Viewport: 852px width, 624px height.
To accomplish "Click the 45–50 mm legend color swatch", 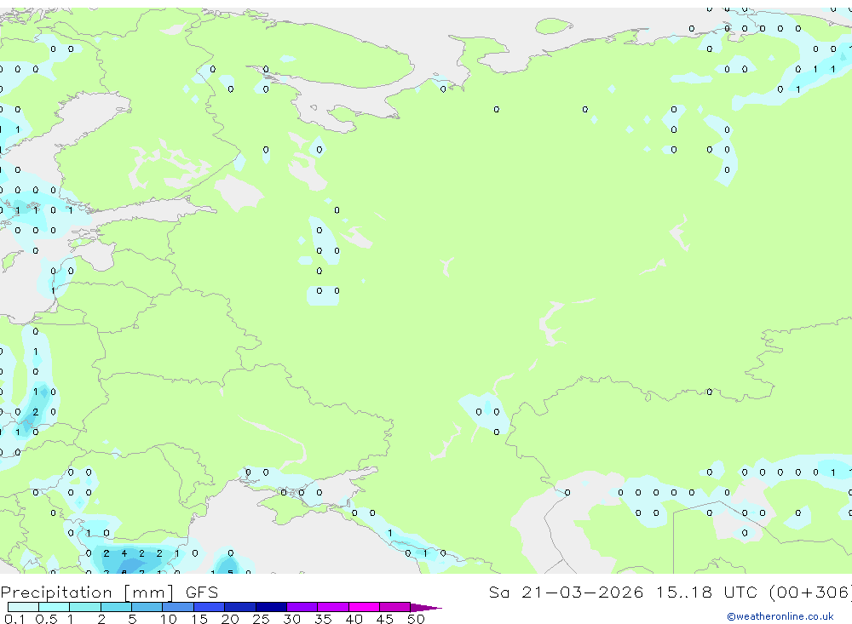I will tap(395, 607).
